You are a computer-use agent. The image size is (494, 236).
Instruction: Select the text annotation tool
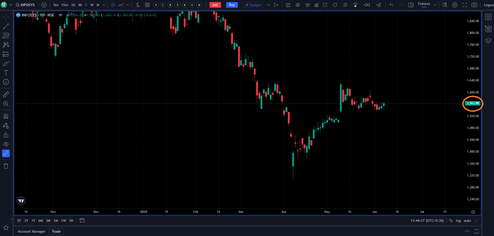tap(6, 73)
